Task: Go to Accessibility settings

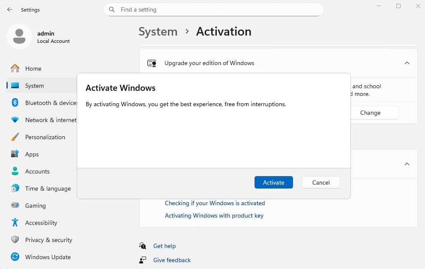Action: click(41, 223)
